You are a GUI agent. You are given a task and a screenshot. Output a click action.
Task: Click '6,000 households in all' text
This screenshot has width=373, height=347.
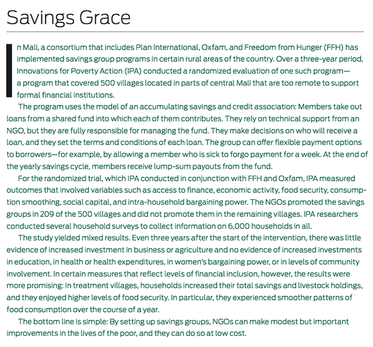pos(269,226)
